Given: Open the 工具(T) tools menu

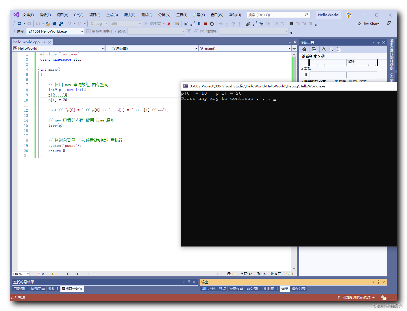Looking at the screenshot, I should 182,15.
